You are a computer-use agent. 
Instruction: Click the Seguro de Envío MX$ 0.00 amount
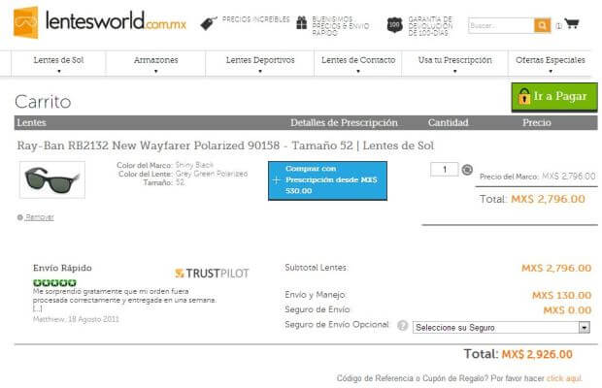[567, 310]
